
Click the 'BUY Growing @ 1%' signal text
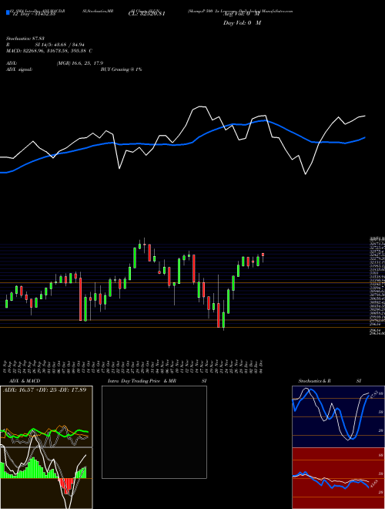tap(121, 69)
